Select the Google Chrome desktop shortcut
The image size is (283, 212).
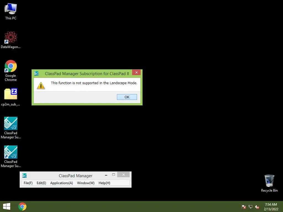click(11, 70)
